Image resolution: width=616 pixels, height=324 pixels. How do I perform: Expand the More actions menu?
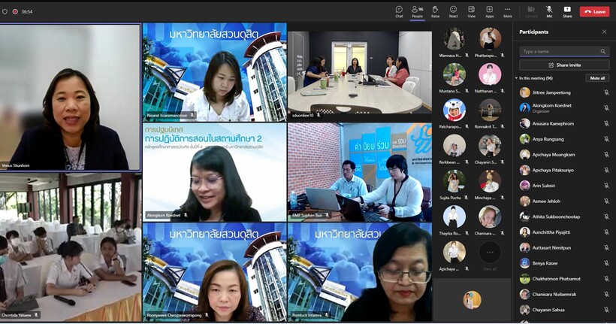508,11
